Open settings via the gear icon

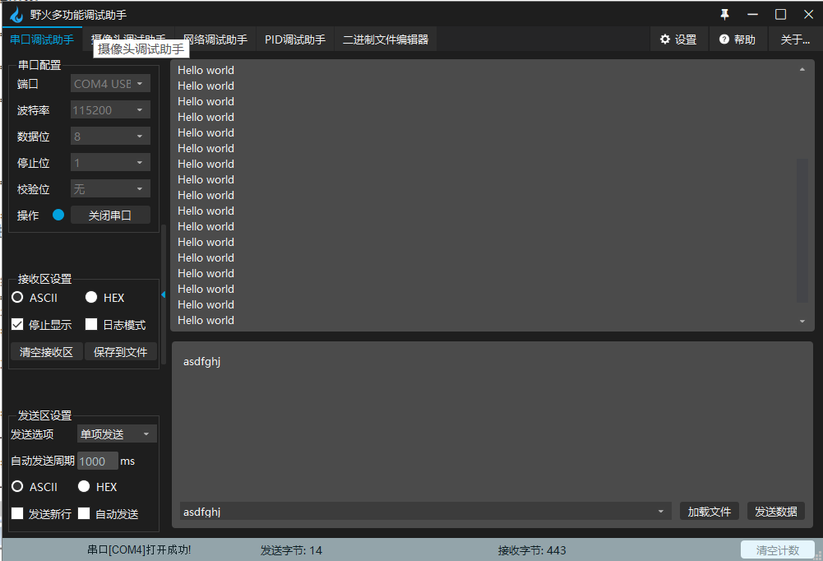point(665,39)
